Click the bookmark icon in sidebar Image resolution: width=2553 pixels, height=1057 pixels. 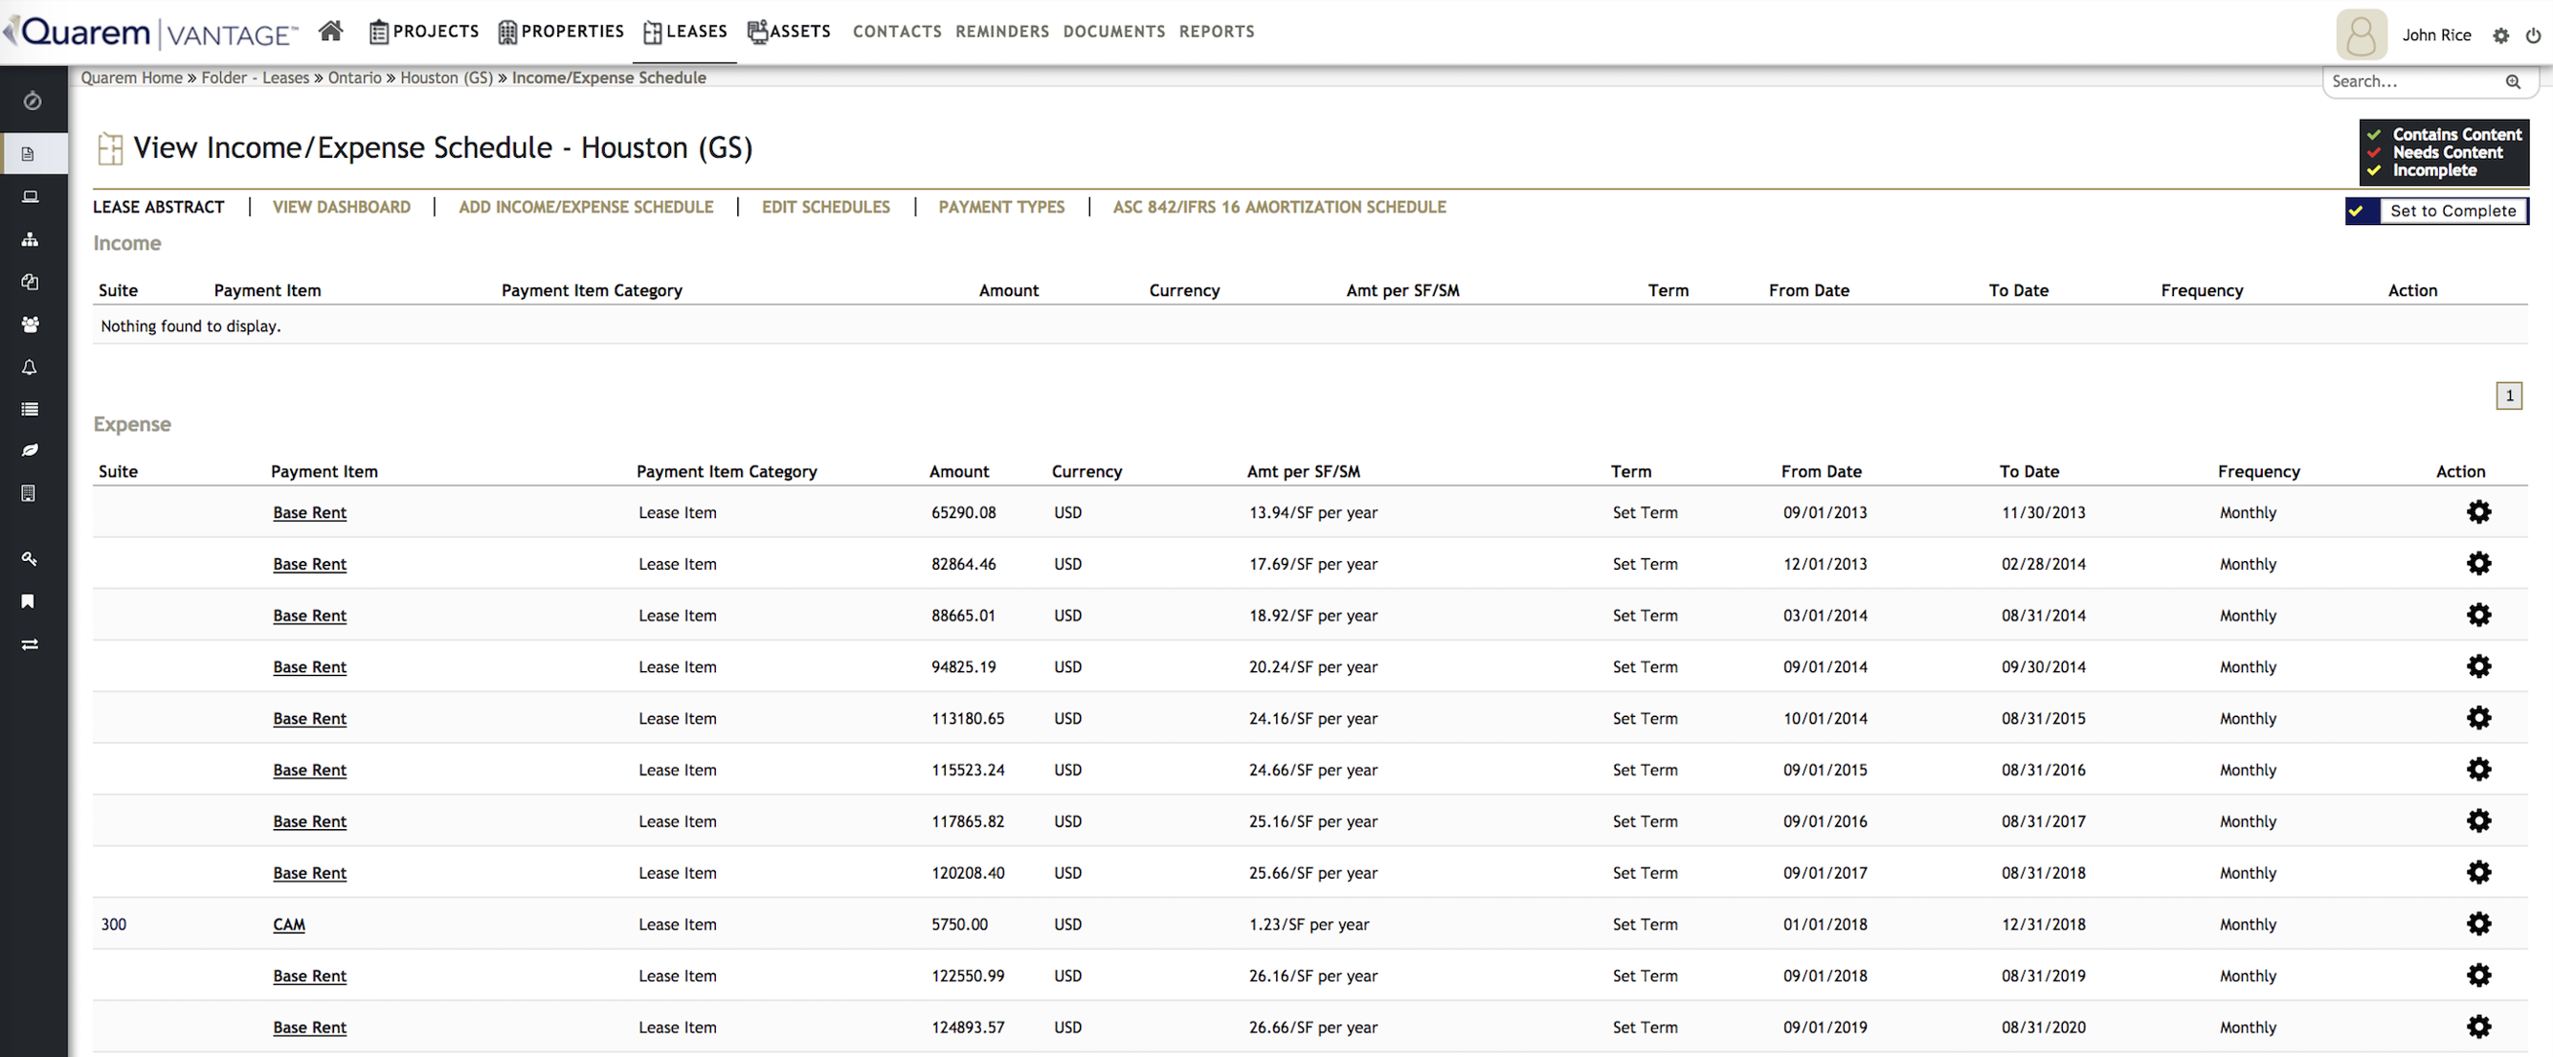click(30, 602)
